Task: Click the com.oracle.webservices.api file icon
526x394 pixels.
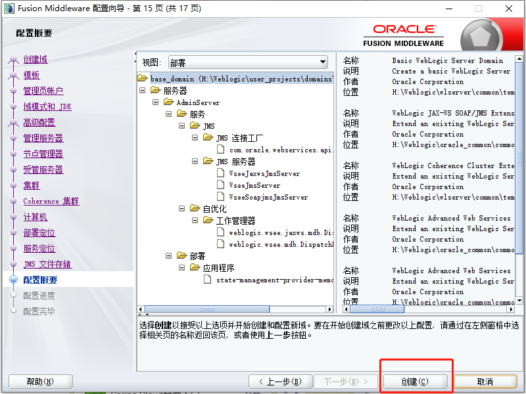Action: (221, 149)
